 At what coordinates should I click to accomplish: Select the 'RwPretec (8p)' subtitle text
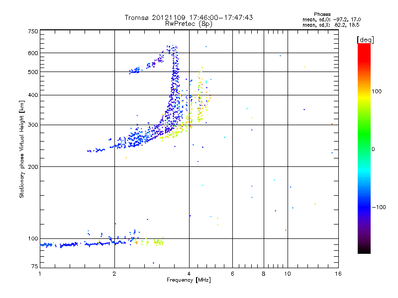pos(189,24)
